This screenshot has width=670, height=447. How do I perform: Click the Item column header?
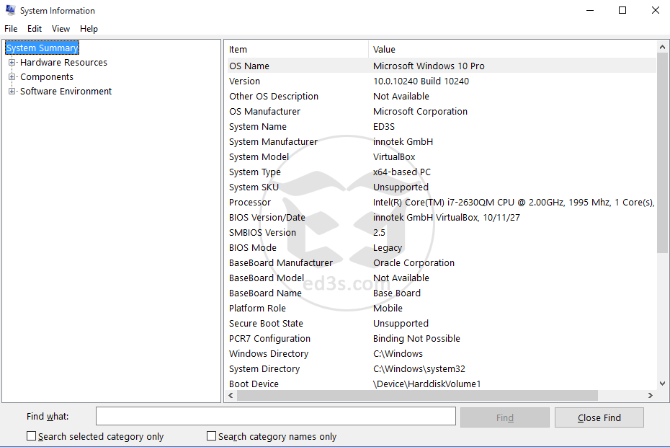point(295,50)
